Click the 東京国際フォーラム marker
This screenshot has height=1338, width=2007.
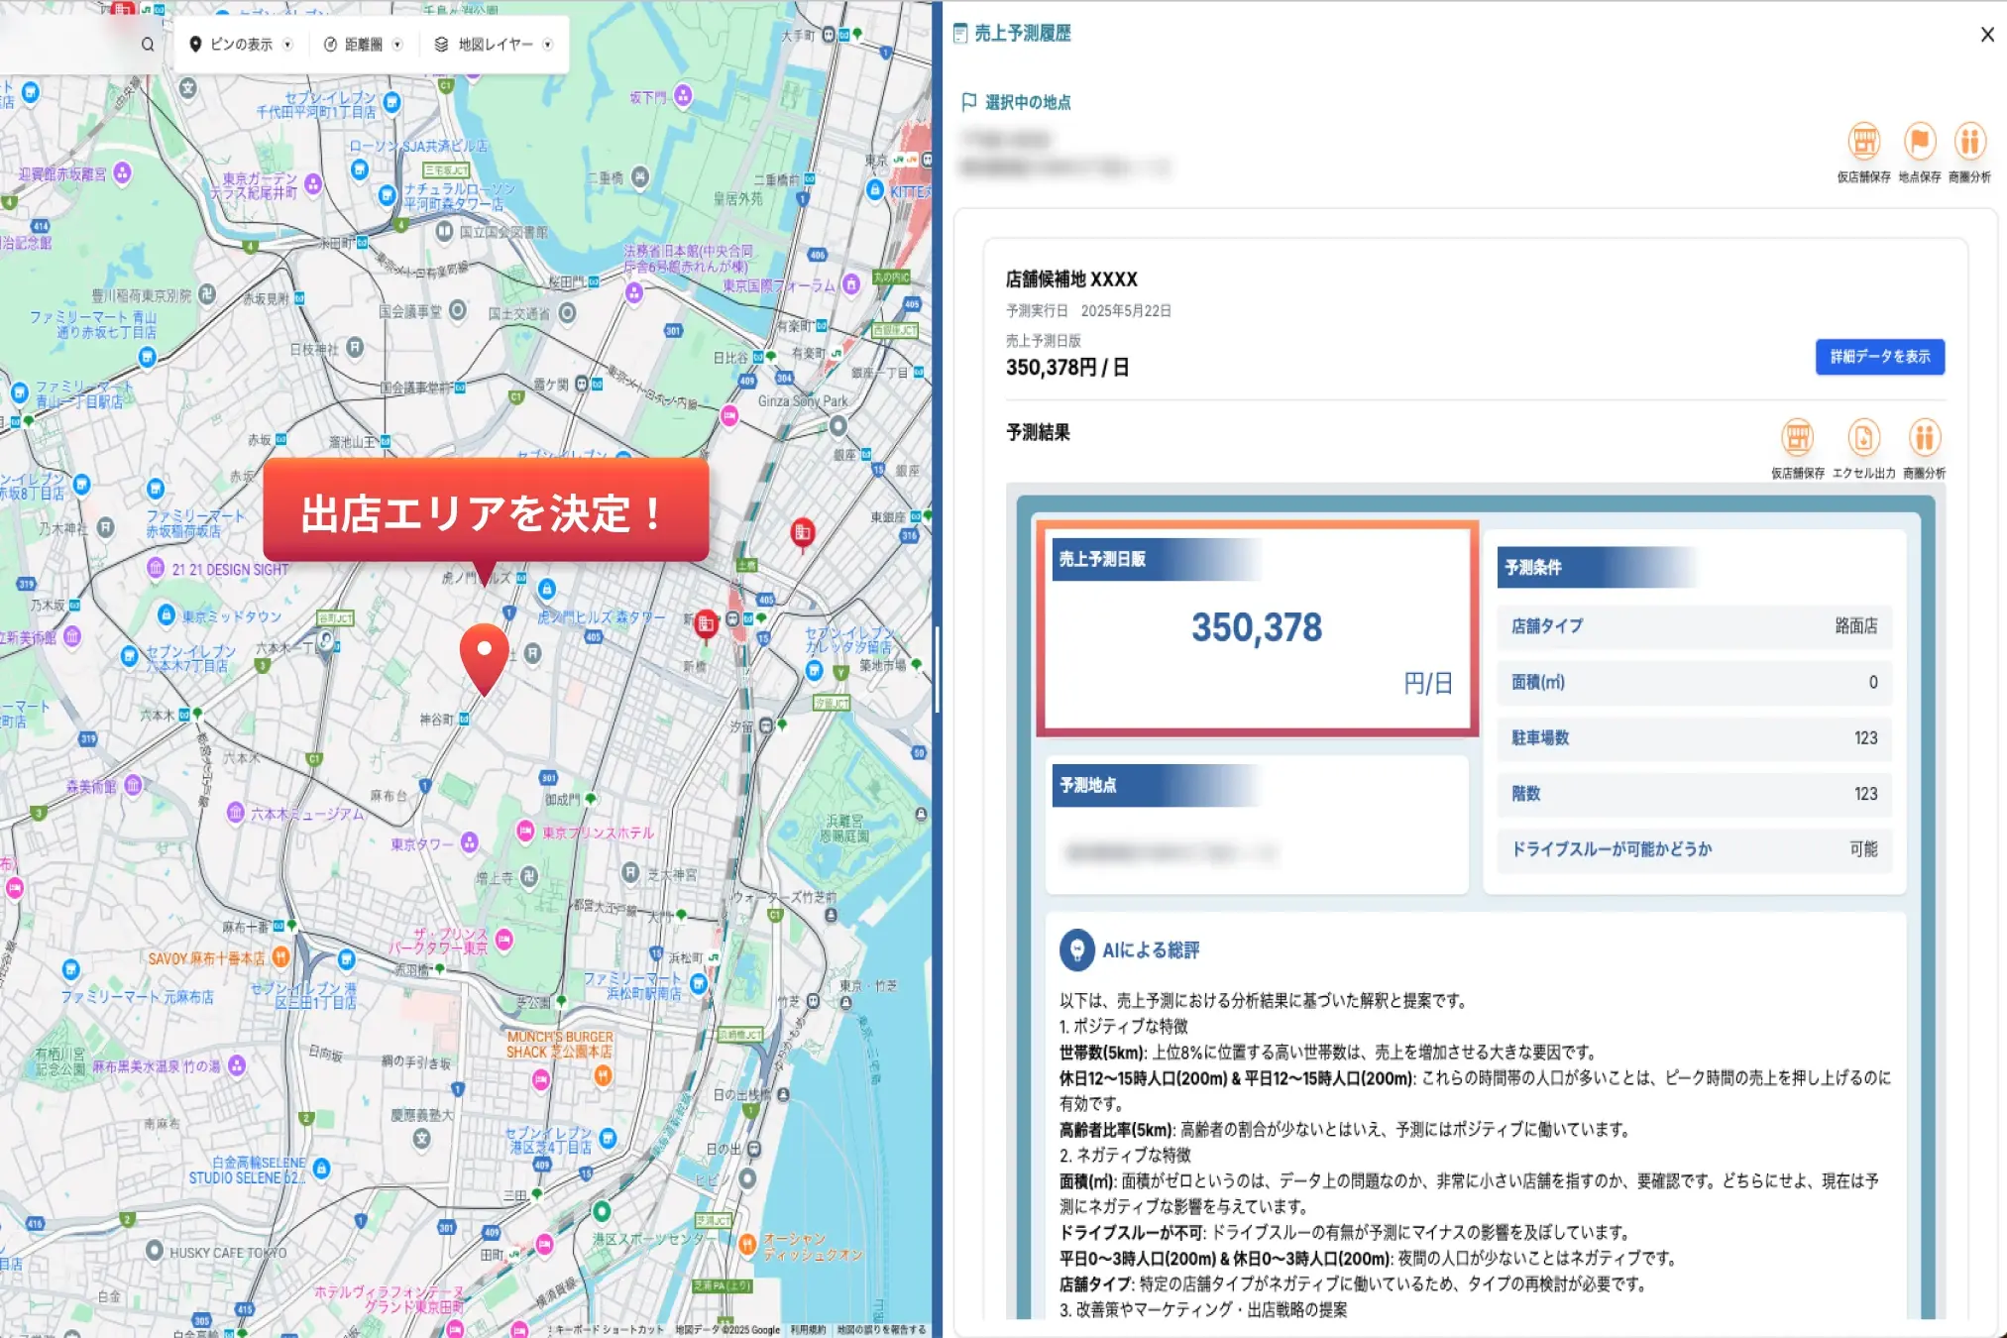point(851,284)
